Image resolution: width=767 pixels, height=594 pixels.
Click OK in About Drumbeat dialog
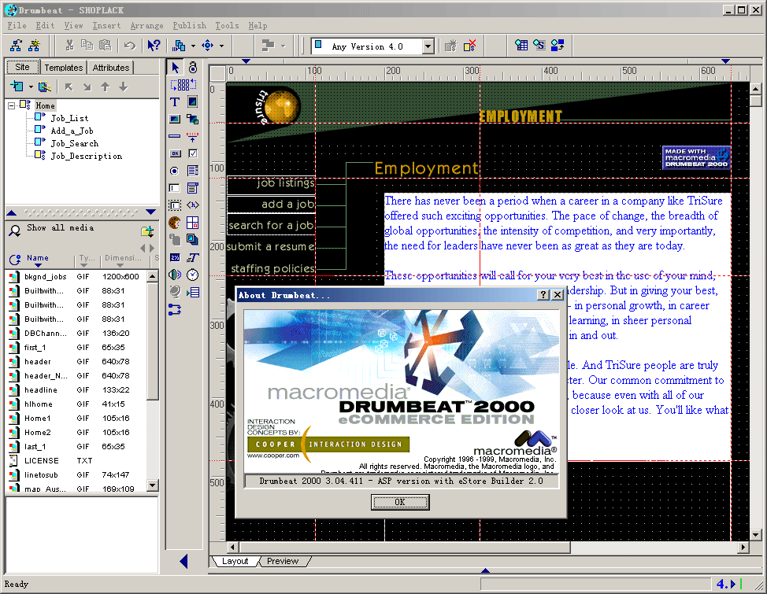click(399, 502)
